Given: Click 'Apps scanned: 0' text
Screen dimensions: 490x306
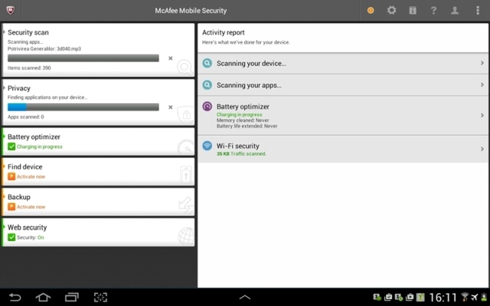Looking at the screenshot, I should [x=26, y=117].
